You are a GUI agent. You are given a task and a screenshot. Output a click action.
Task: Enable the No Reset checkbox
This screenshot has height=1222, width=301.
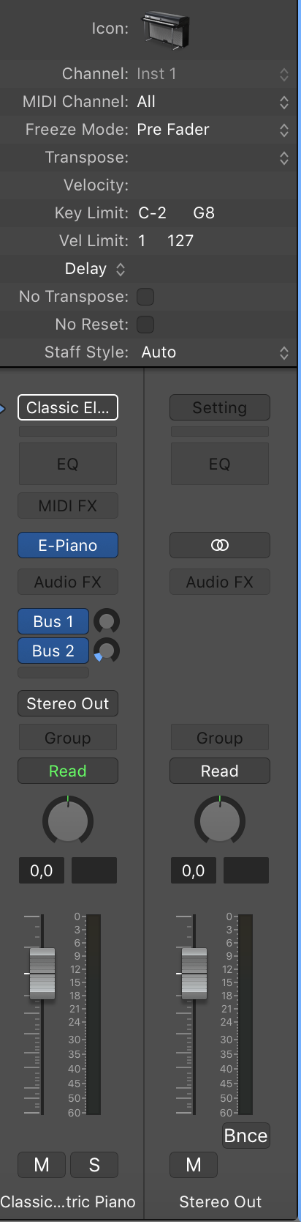pos(145,325)
